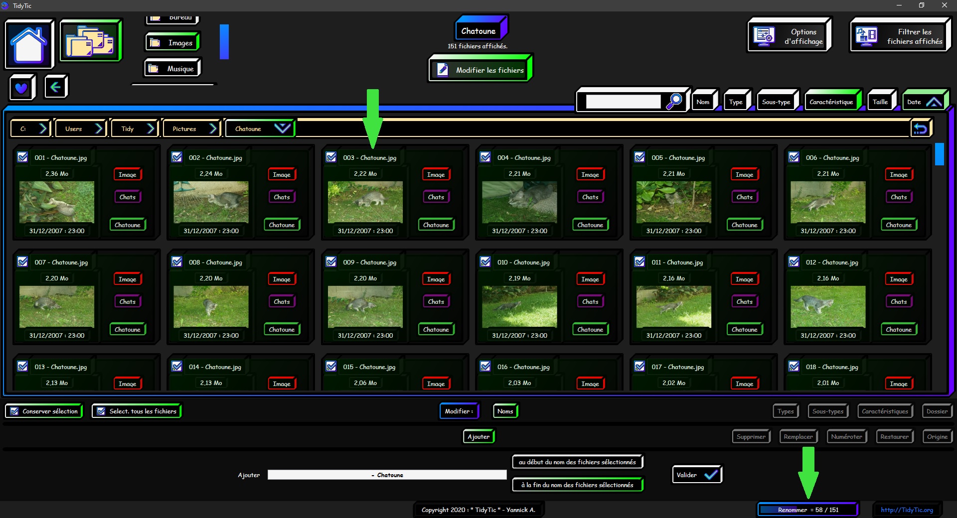Viewport: 957px width, 518px height.
Task: Go to the Home screen icon
Action: tap(29, 44)
